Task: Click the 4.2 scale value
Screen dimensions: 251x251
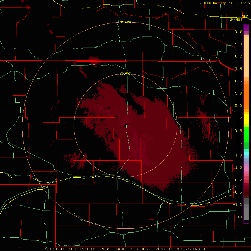Action: 238,118
